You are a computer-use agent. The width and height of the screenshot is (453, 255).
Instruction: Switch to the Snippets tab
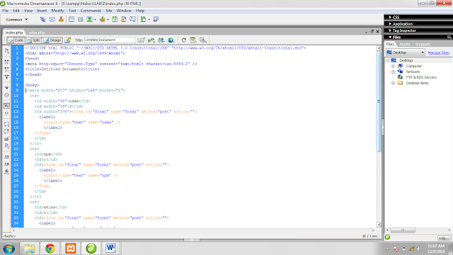point(423,44)
